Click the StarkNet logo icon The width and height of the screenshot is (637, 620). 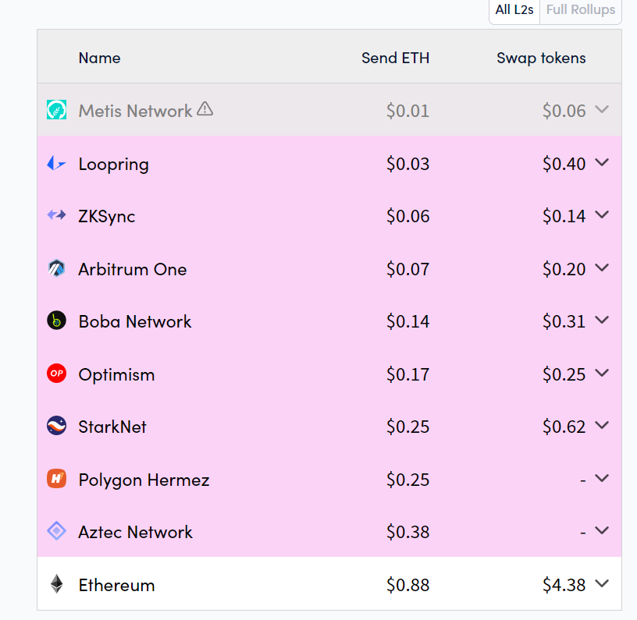pyautogui.click(x=56, y=426)
